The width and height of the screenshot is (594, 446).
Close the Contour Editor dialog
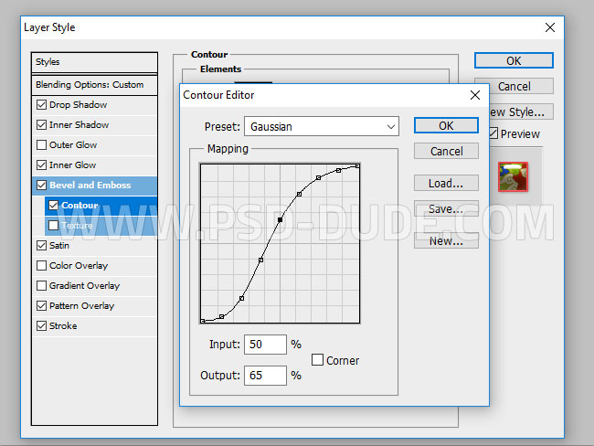pos(474,95)
